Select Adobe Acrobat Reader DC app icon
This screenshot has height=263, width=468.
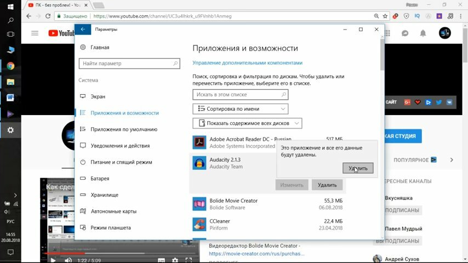coord(199,142)
